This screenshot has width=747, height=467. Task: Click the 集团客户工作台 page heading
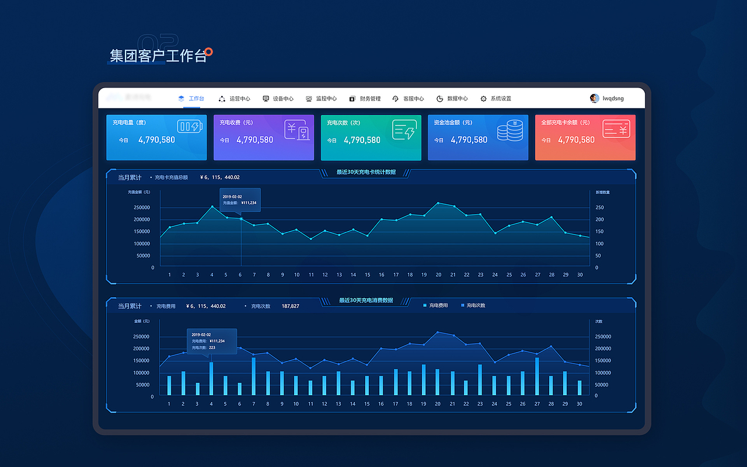[x=159, y=56]
